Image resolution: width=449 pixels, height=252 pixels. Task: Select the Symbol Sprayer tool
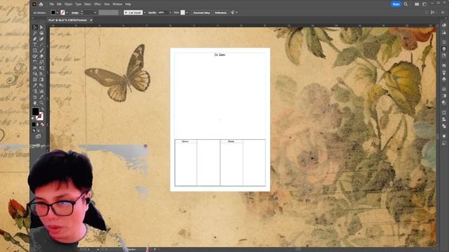pos(35,91)
